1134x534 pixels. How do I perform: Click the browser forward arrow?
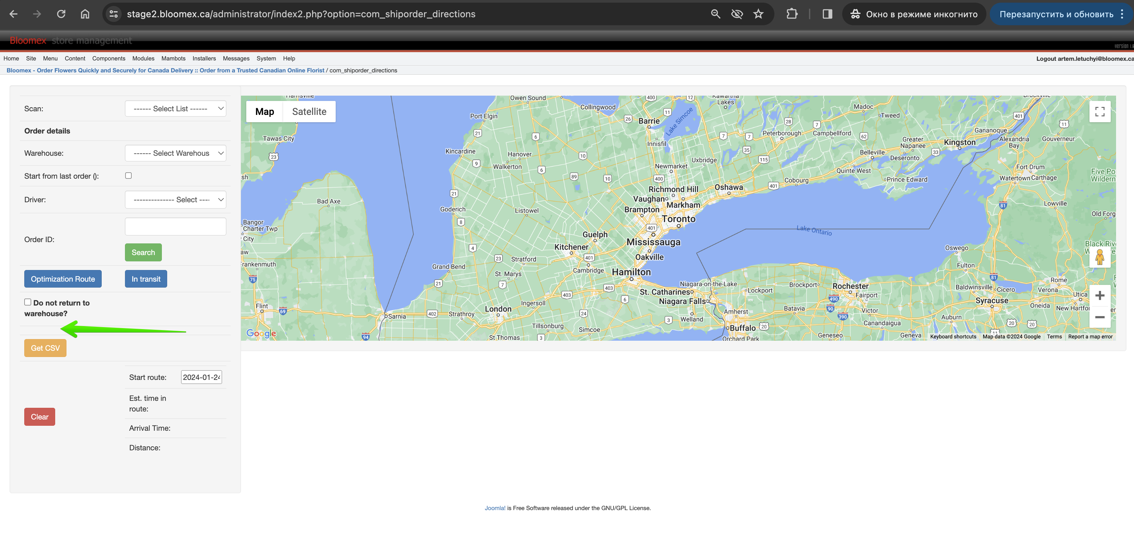click(37, 14)
